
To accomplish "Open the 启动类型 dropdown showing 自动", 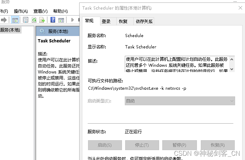I will click(x=180, y=101).
